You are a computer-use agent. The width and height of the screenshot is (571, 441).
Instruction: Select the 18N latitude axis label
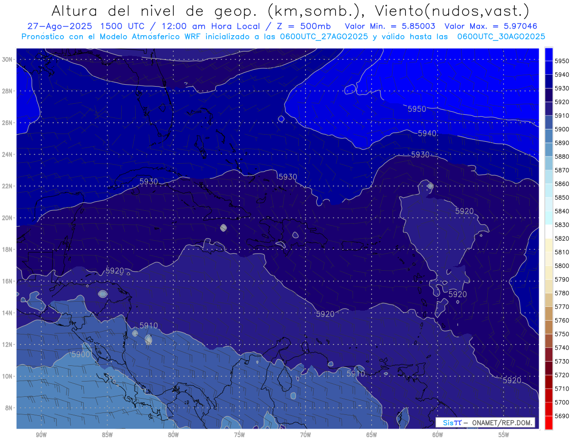7,250
